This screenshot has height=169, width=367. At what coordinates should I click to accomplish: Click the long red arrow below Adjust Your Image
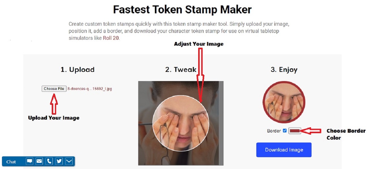point(200,75)
